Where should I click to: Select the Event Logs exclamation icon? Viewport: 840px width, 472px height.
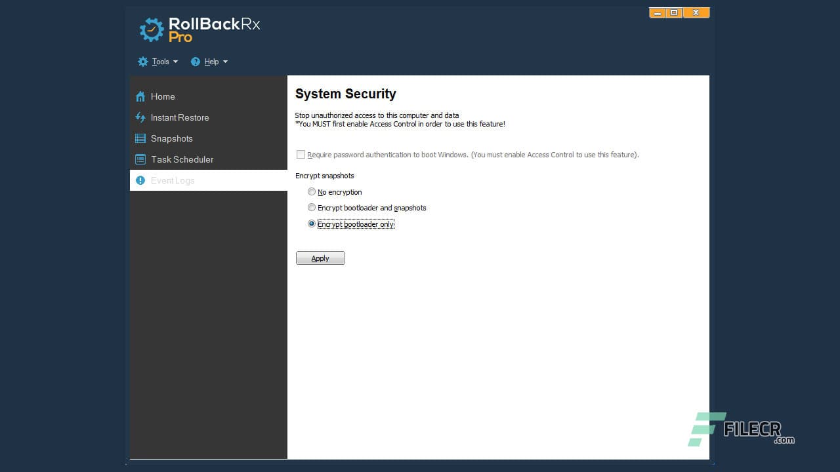pos(140,180)
